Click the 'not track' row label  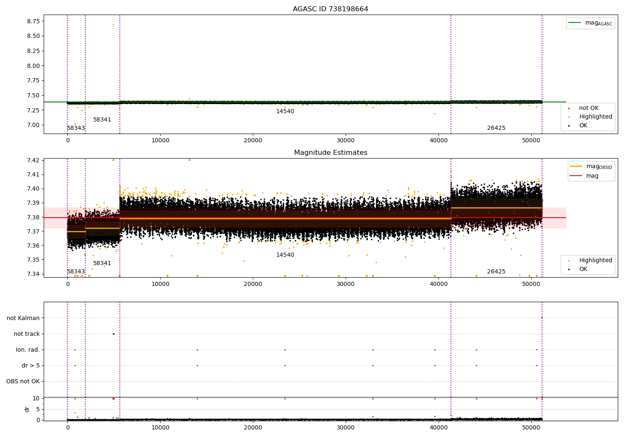click(x=27, y=334)
